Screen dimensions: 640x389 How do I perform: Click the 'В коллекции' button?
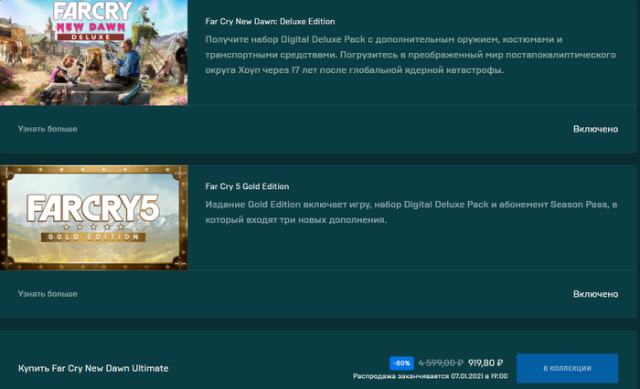pyautogui.click(x=567, y=368)
